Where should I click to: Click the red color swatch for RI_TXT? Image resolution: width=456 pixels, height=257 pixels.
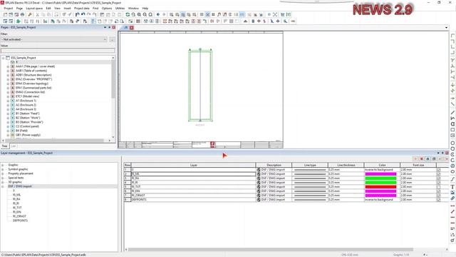[x=380, y=187]
